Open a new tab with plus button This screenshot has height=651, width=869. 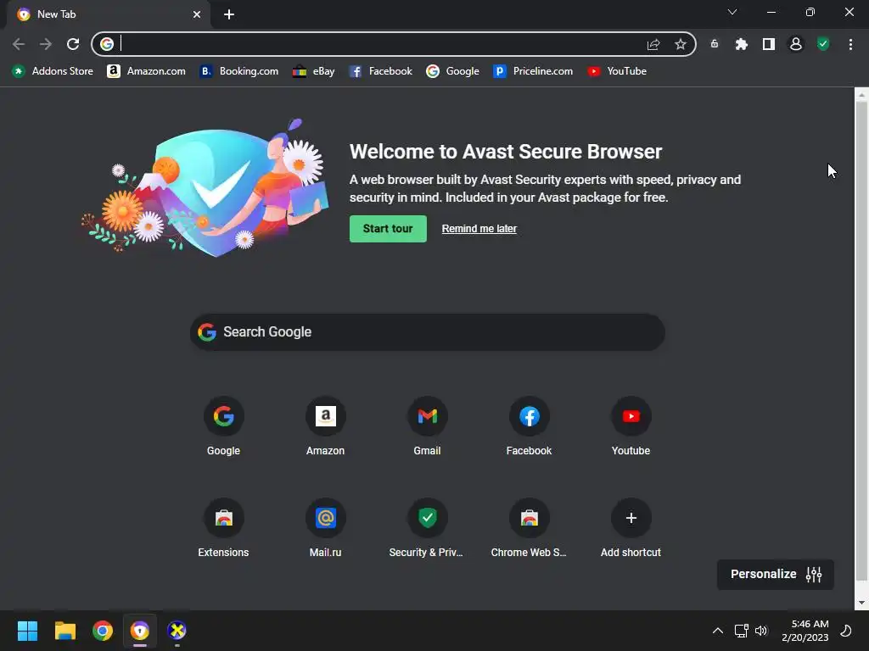point(229,14)
